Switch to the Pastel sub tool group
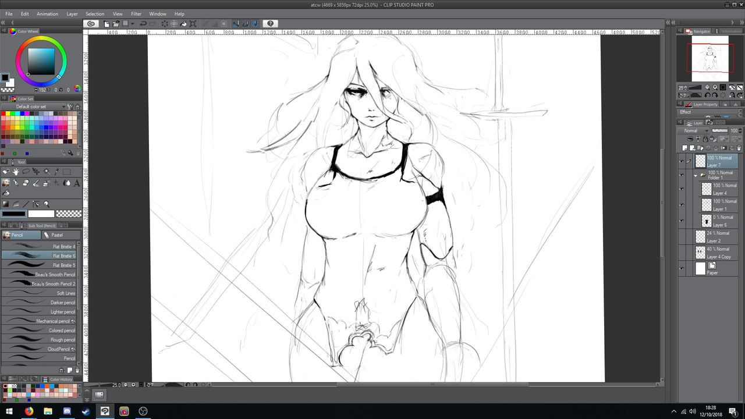The image size is (745, 419). (61, 235)
